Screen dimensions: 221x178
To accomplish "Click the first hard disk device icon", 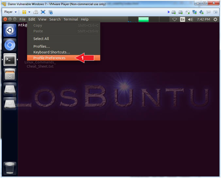I will coord(174,12).
